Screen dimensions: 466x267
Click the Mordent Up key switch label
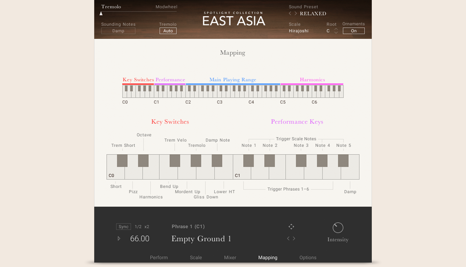click(188, 192)
